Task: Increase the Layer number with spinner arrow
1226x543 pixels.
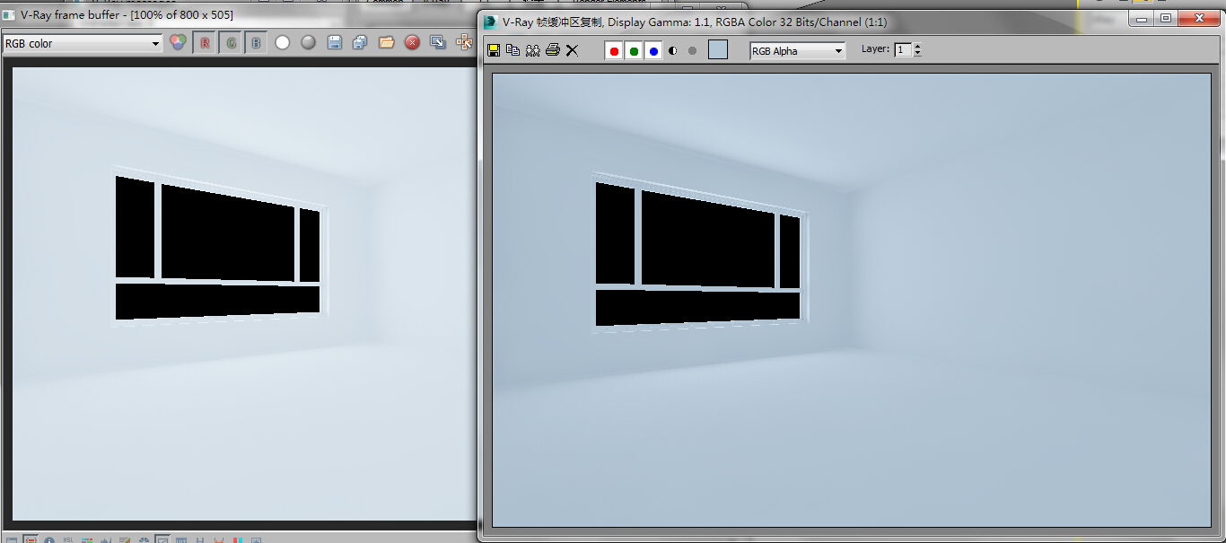Action: (x=917, y=47)
